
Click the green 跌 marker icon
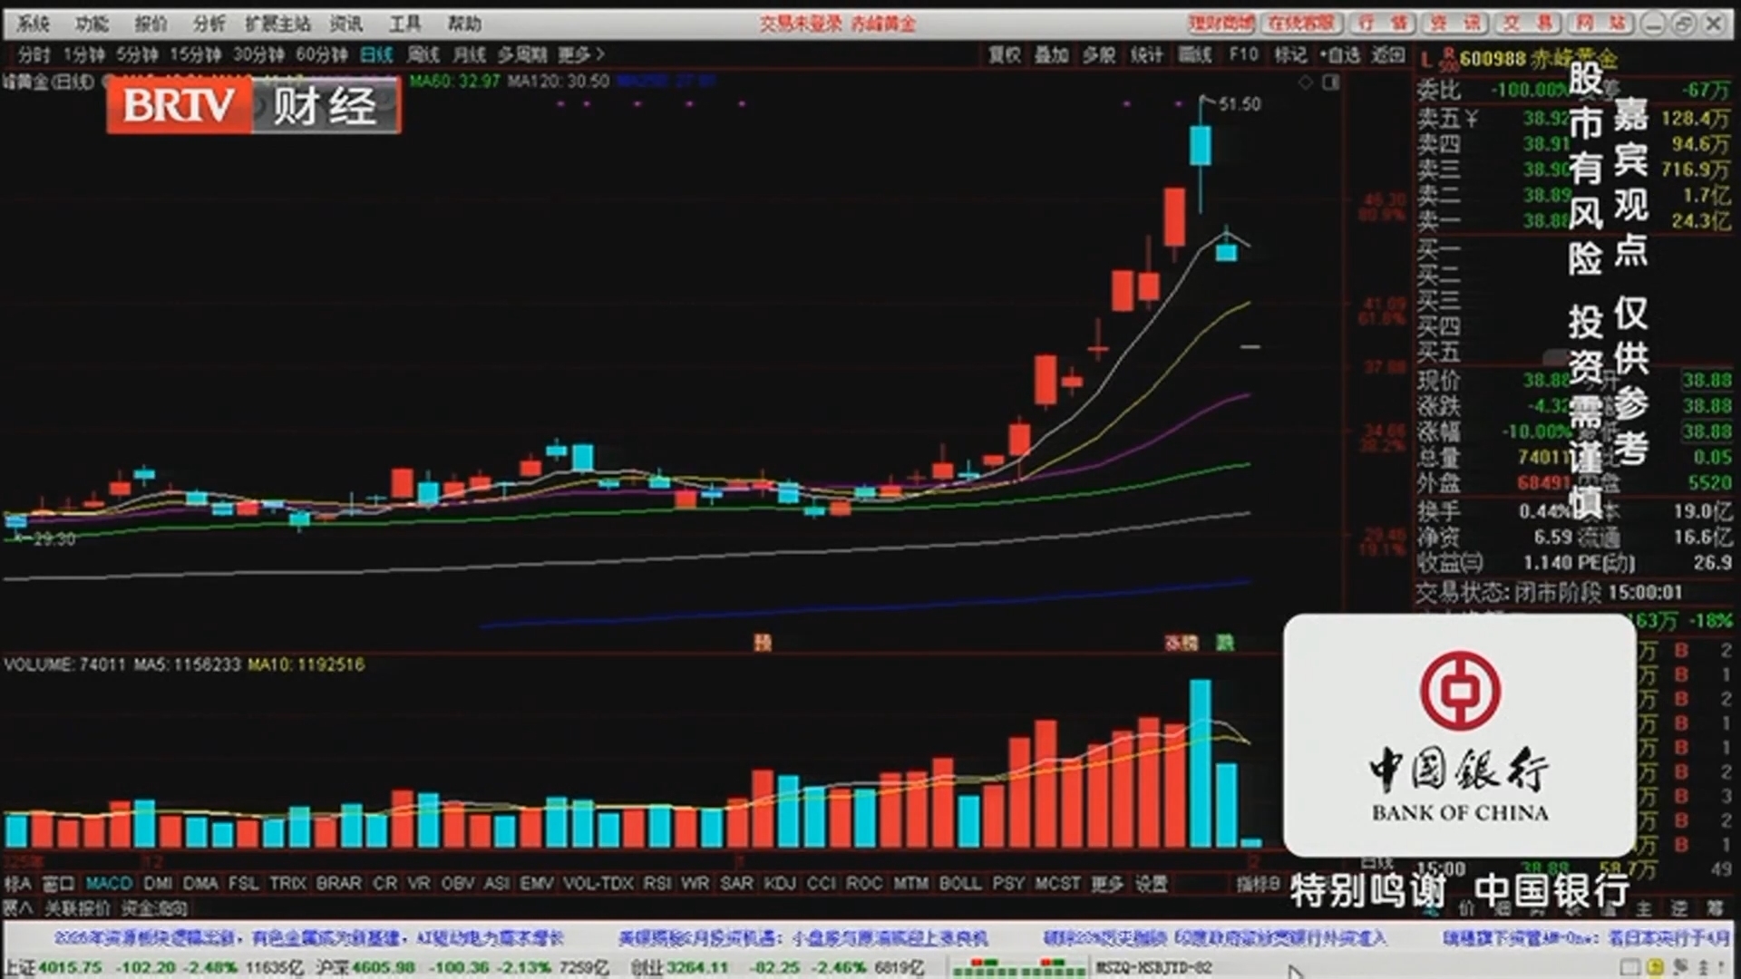click(1225, 643)
